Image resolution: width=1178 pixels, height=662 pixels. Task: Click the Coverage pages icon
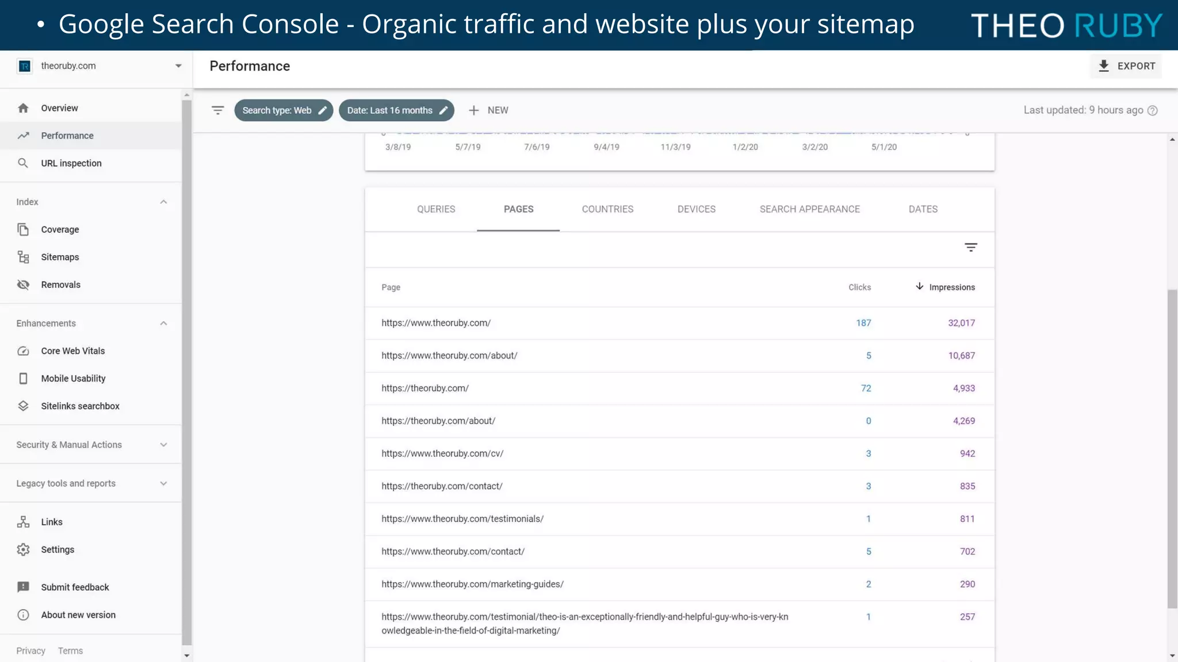(23, 229)
